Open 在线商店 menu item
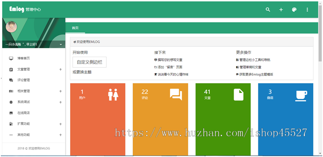Image resolution: width=323 pixels, height=157 pixels. click(23, 113)
